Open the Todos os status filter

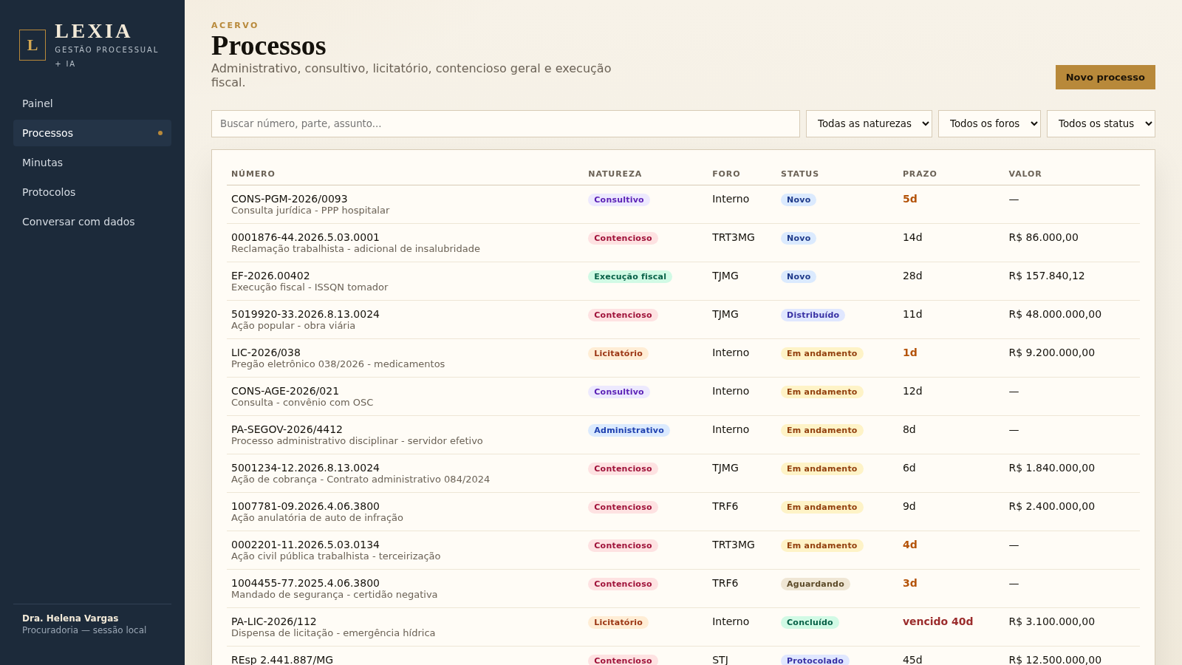(1101, 123)
